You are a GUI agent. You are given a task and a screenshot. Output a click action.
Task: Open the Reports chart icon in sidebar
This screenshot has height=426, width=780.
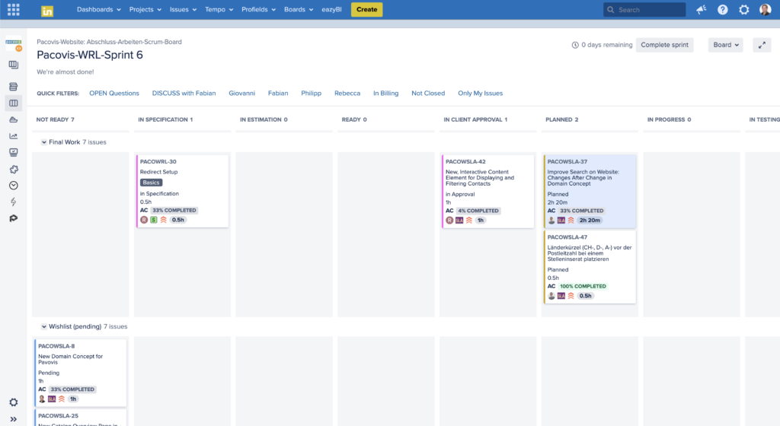coord(14,136)
